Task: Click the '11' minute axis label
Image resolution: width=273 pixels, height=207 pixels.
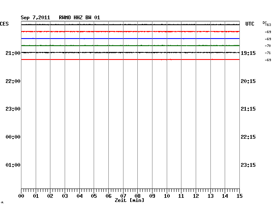Action: coord(181,196)
